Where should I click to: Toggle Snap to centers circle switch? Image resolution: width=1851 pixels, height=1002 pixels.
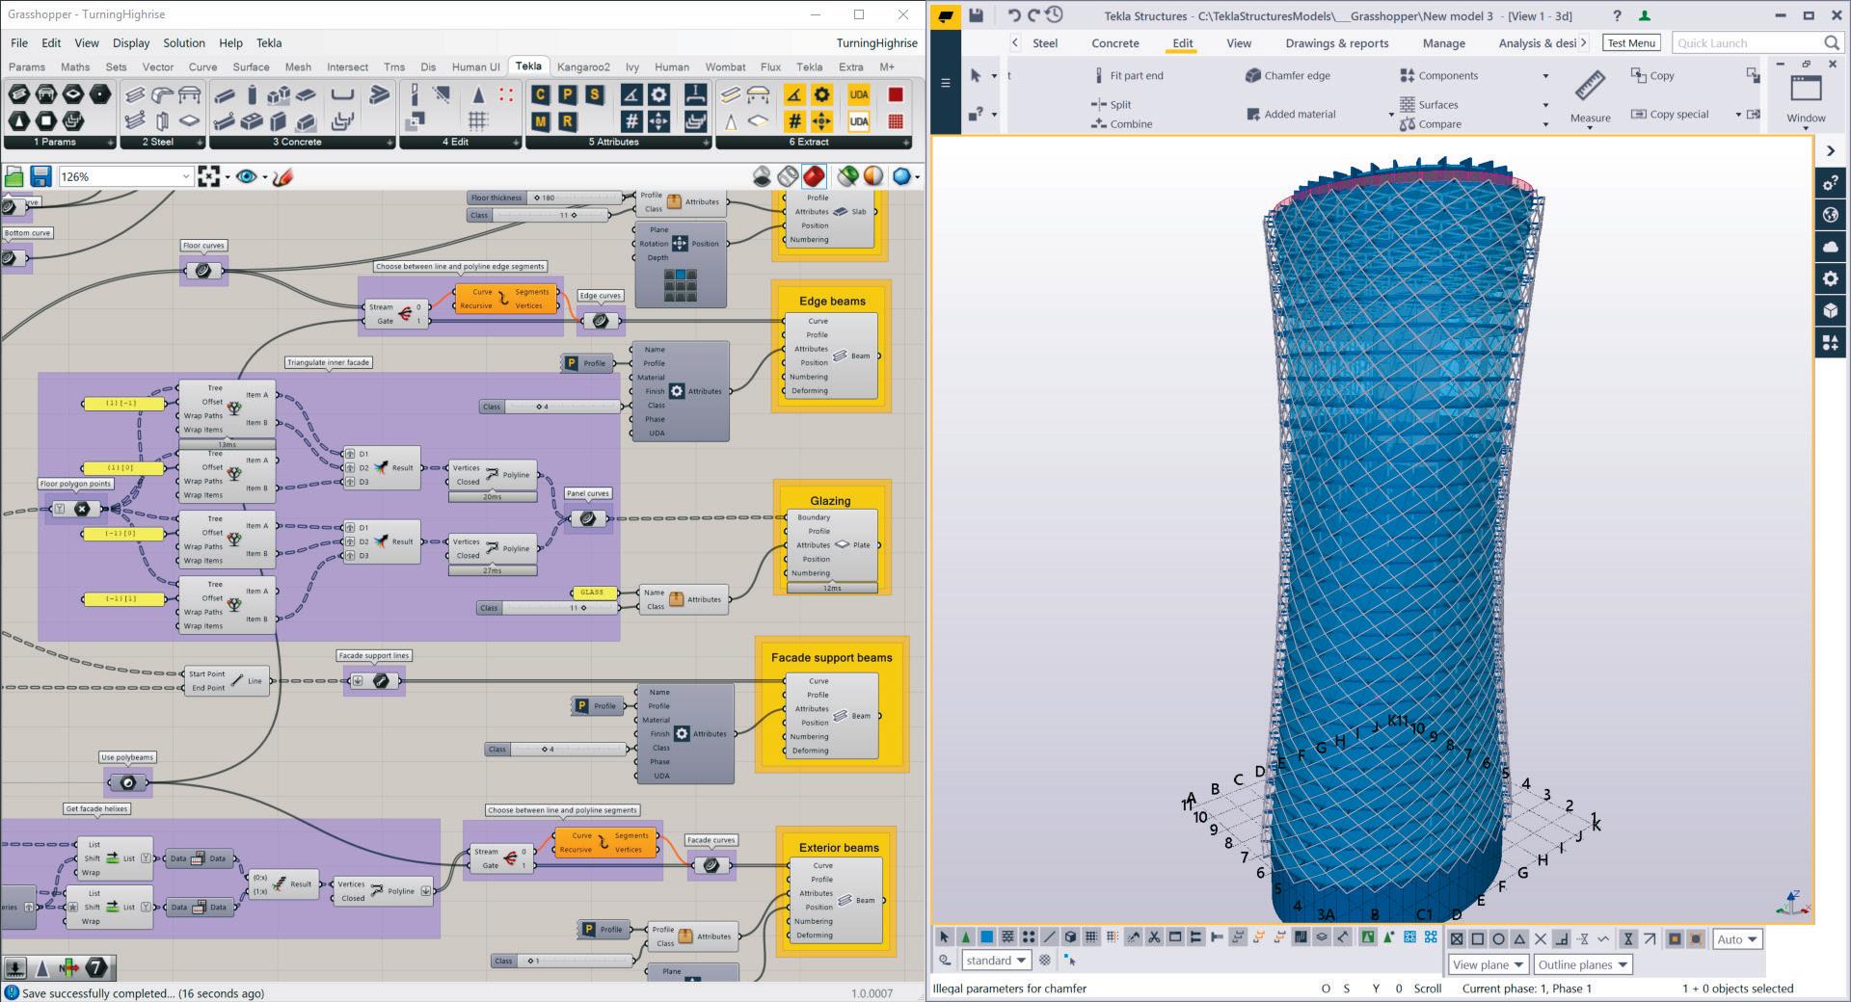(1498, 939)
